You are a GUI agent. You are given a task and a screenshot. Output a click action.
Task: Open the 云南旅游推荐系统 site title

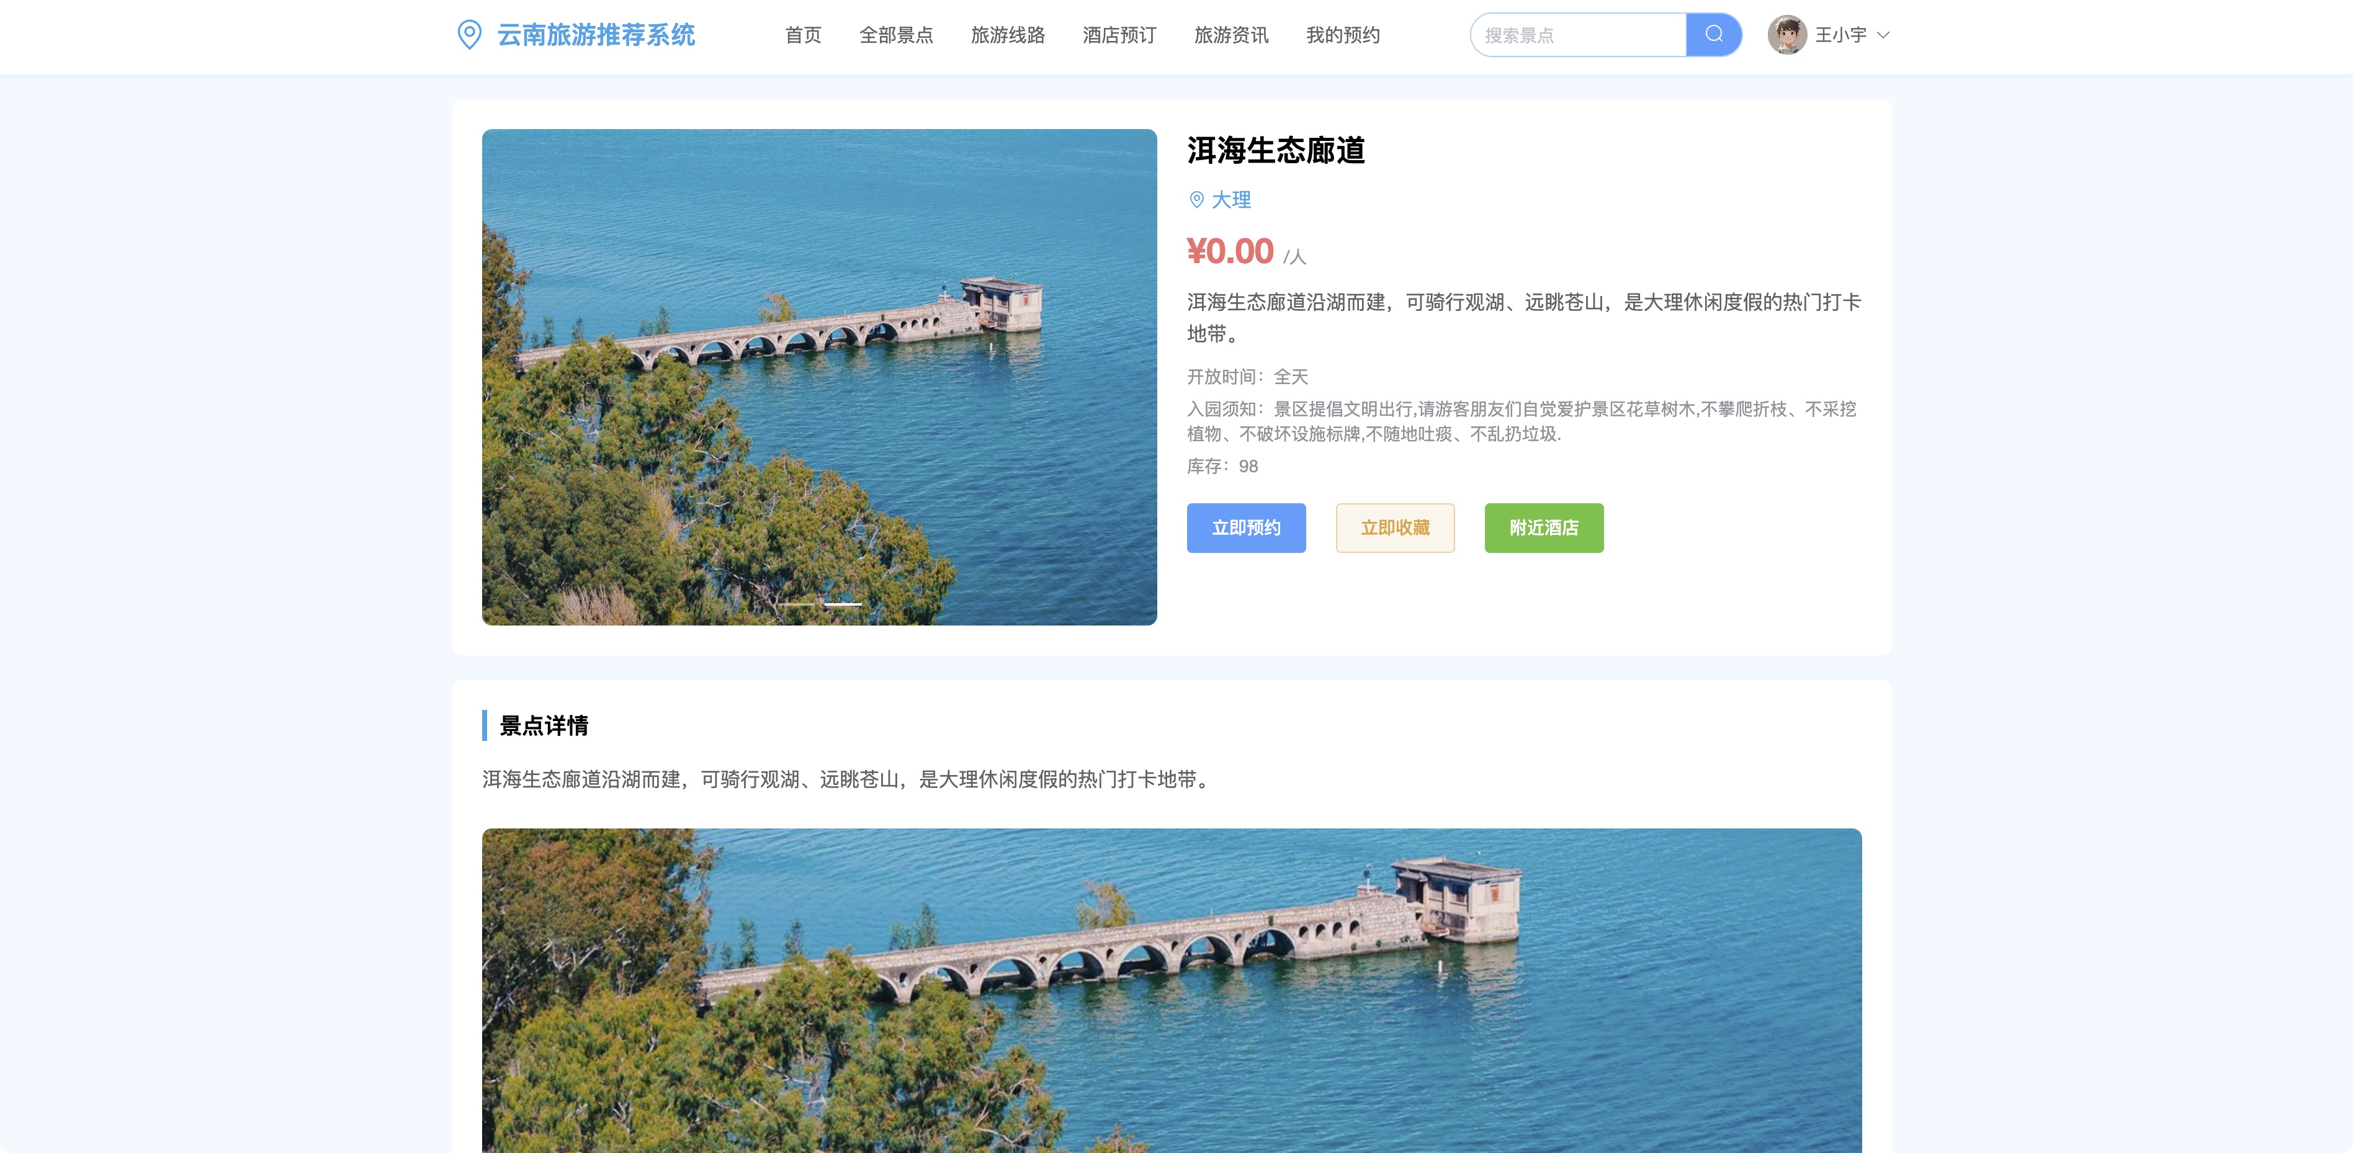(596, 35)
